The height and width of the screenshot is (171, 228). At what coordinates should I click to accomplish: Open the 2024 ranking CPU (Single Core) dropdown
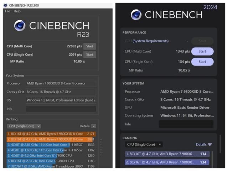point(144,145)
